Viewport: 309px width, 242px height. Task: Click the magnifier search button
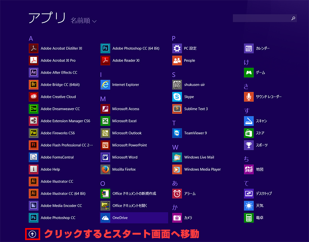[x=293, y=18]
